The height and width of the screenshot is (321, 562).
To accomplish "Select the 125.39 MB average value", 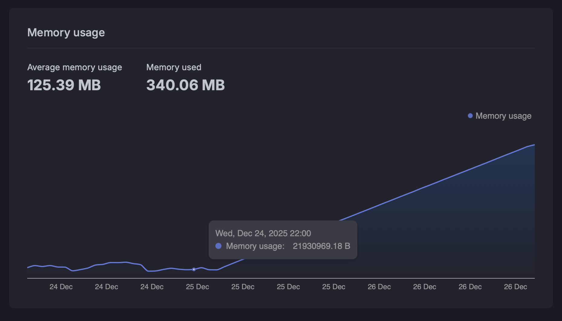I will tap(64, 85).
